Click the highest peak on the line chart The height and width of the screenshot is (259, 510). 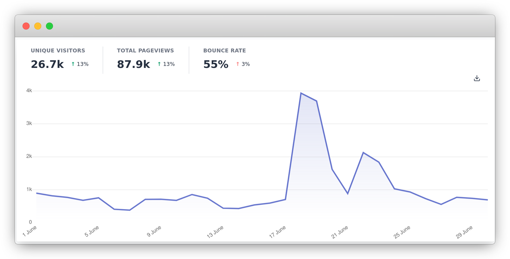[x=301, y=93]
